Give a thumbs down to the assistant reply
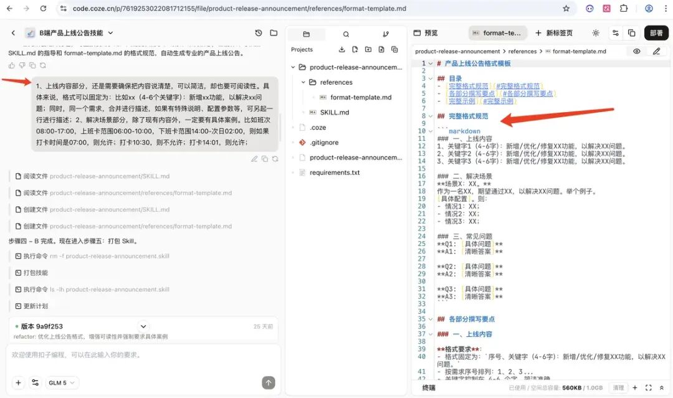 click(22, 65)
